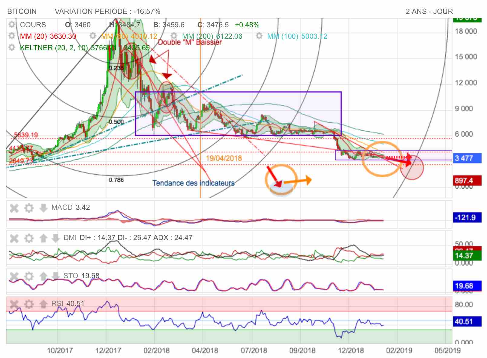The image size is (487, 358).
Task: Click the 12/2018 date axis label
Action: [351, 350]
